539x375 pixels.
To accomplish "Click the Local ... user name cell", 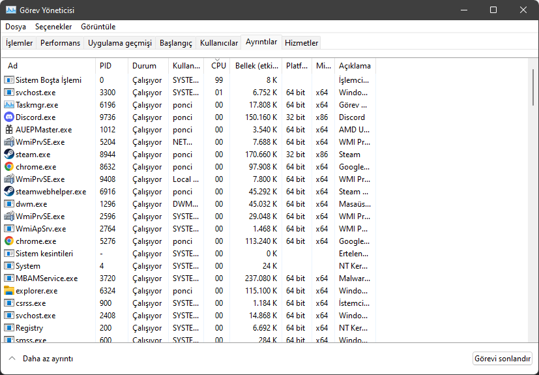I will [x=186, y=179].
